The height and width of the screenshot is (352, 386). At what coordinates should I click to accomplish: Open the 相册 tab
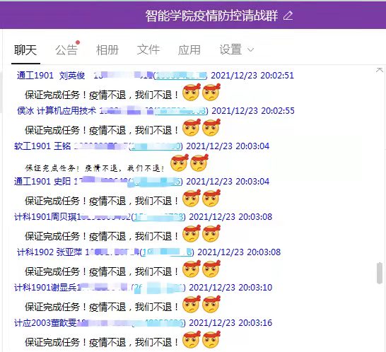pyautogui.click(x=107, y=50)
